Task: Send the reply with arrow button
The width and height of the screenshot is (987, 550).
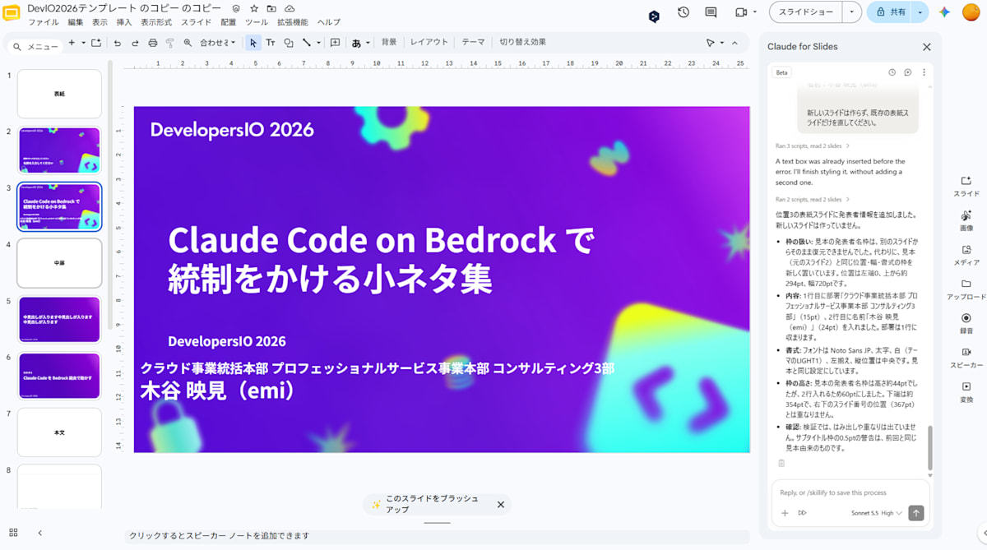Action: click(915, 513)
